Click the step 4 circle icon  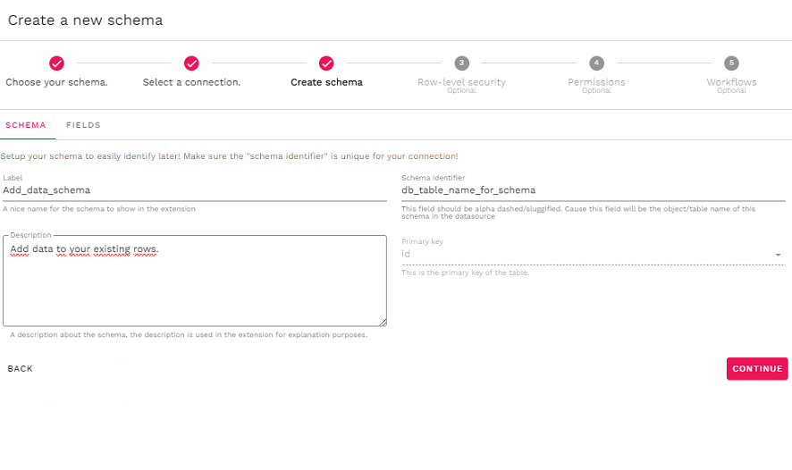pyautogui.click(x=596, y=63)
